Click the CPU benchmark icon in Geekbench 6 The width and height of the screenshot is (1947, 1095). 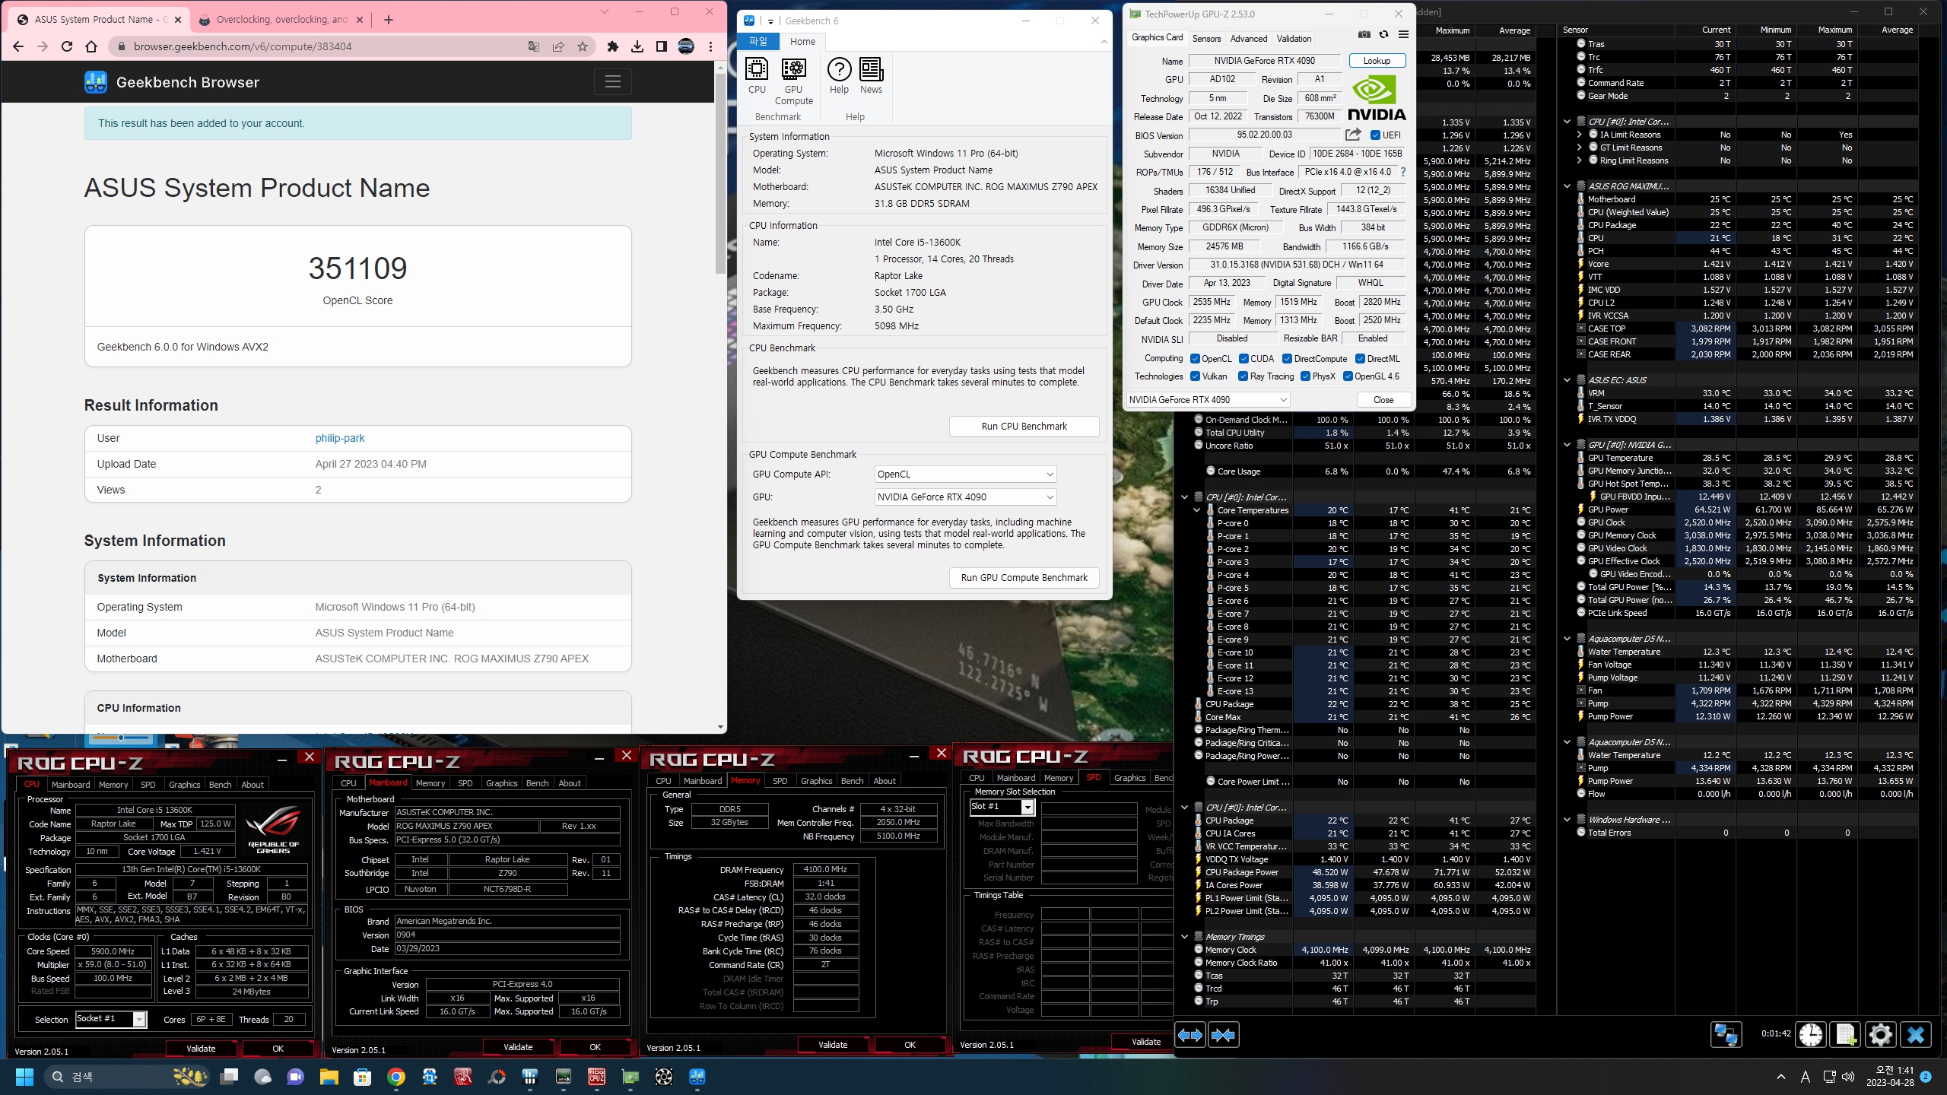pos(756,75)
